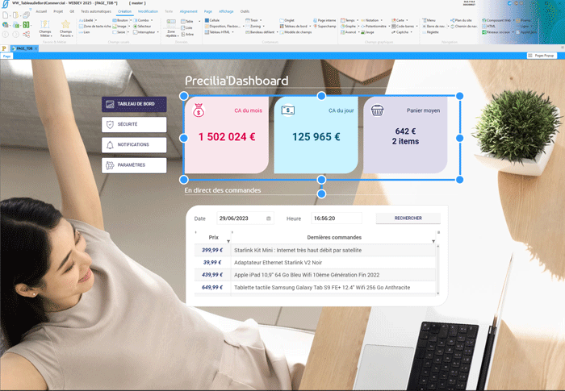
Task: Expand the Combo control dropdown arrow
Action: tap(152, 20)
